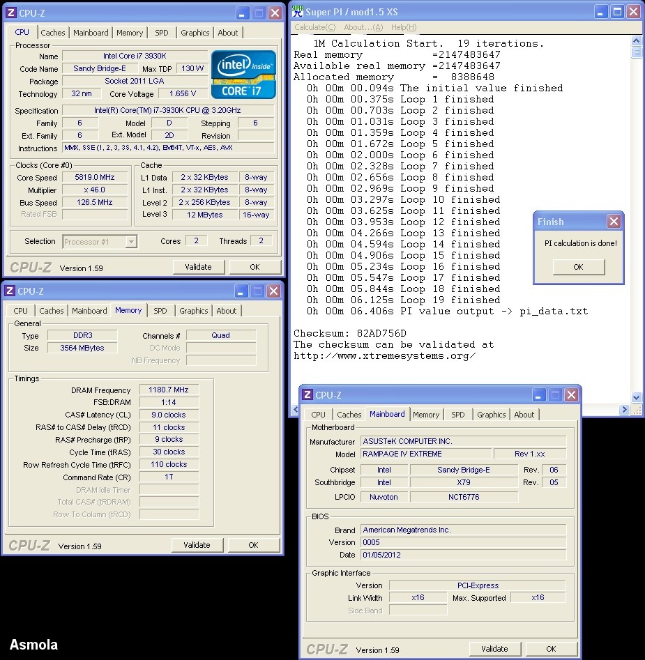Click the Super PI icon in its title bar
This screenshot has width=645, height=660.
coord(297,11)
